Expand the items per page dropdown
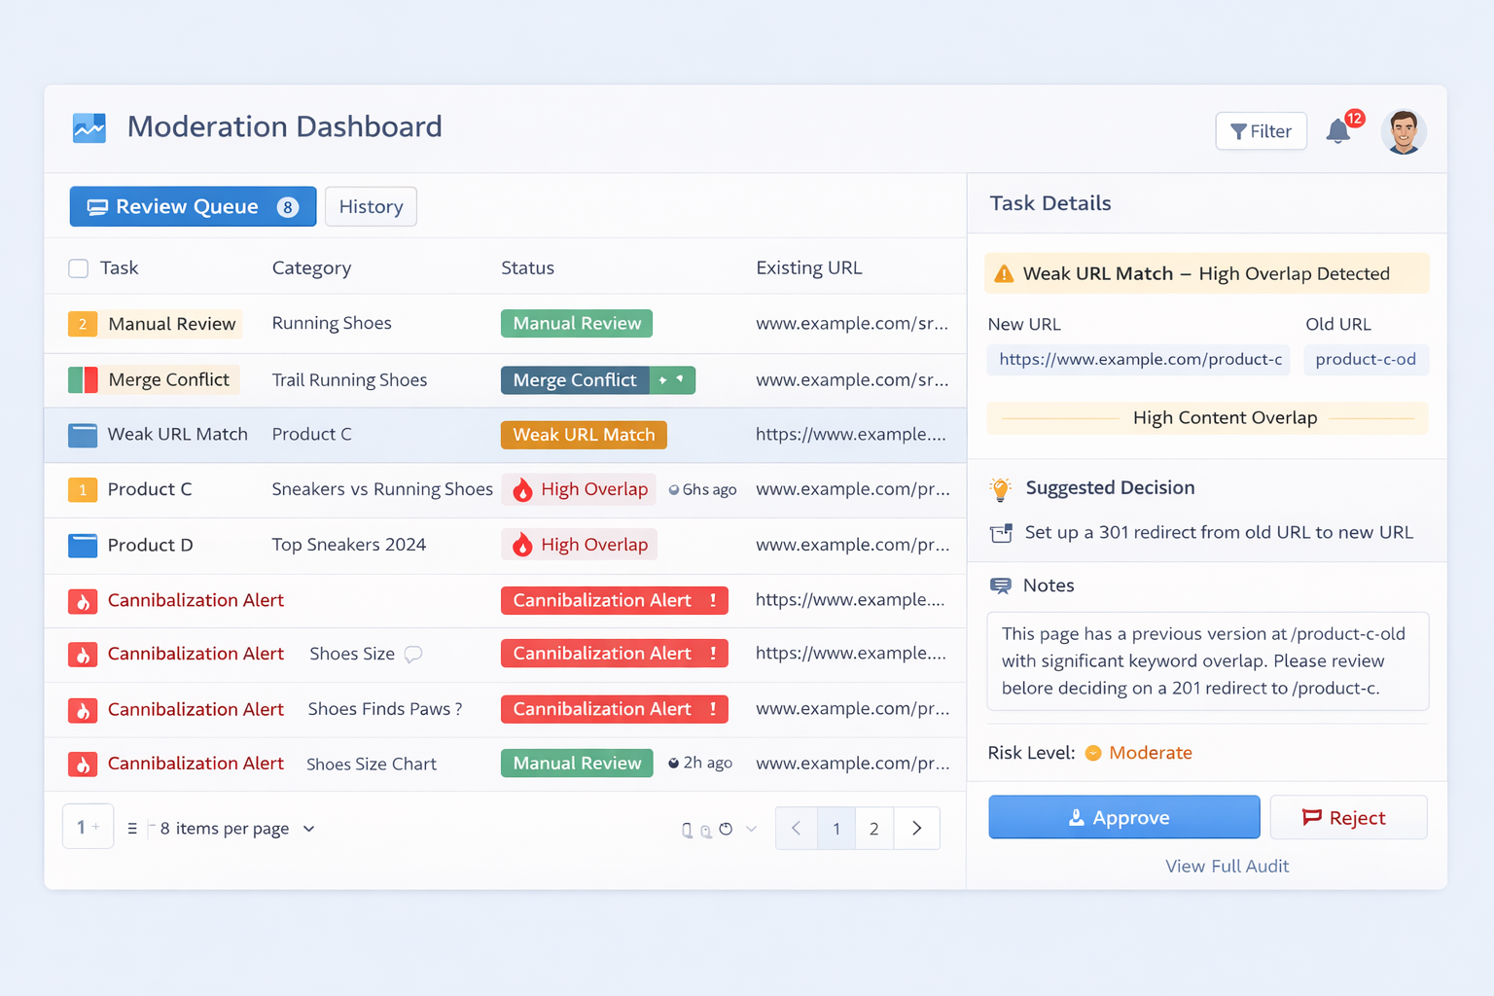1494x996 pixels. tap(308, 829)
